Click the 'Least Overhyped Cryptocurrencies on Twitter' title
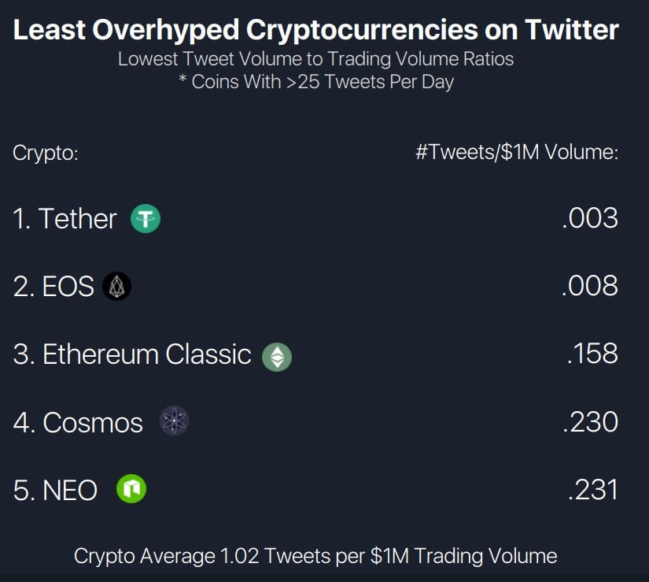 coord(315,30)
